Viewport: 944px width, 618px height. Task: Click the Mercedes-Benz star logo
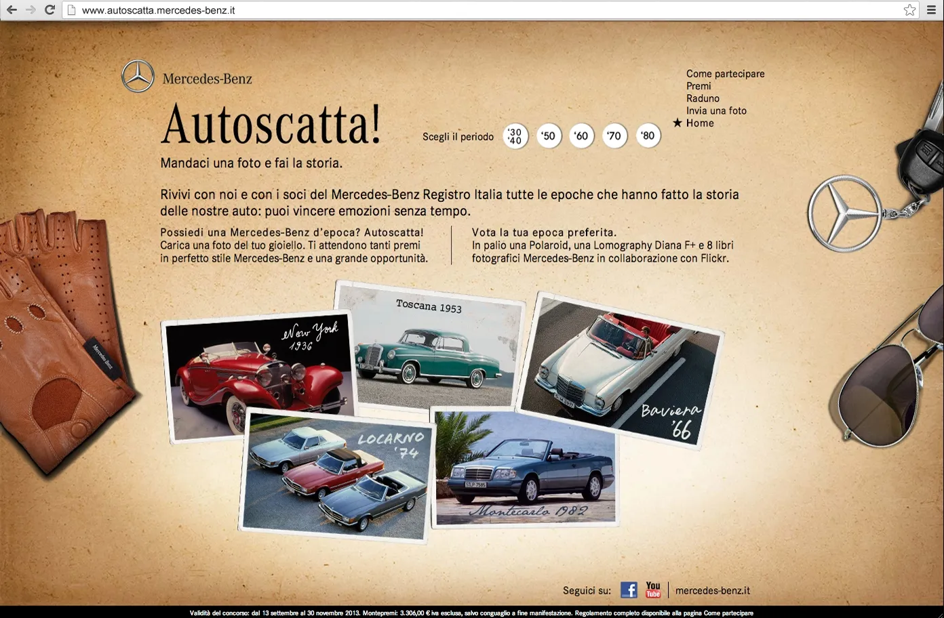pos(138,77)
